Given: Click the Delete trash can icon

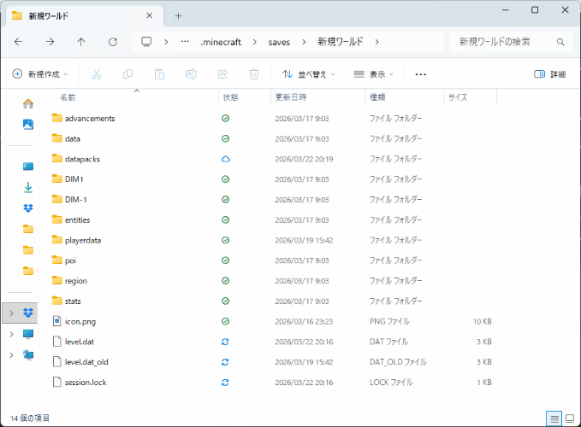Looking at the screenshot, I should coord(254,74).
